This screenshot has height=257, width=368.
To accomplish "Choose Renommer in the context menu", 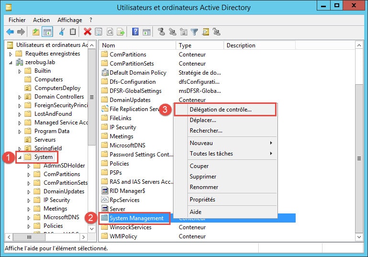I will tap(225, 187).
